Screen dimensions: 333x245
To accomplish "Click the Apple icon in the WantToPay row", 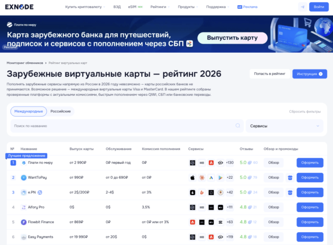I will click(192, 178).
